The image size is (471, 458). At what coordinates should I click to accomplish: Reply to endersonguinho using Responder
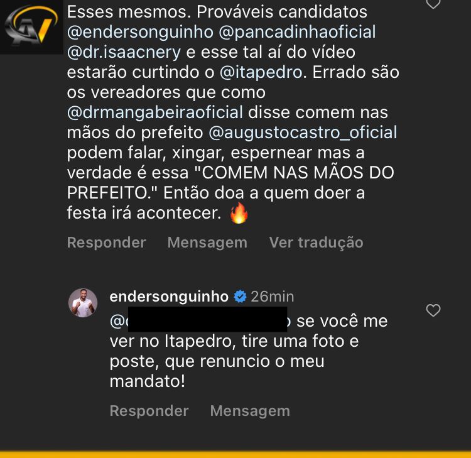(149, 411)
